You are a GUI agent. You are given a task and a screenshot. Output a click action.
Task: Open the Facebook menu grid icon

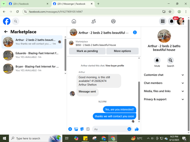coord(163,21)
